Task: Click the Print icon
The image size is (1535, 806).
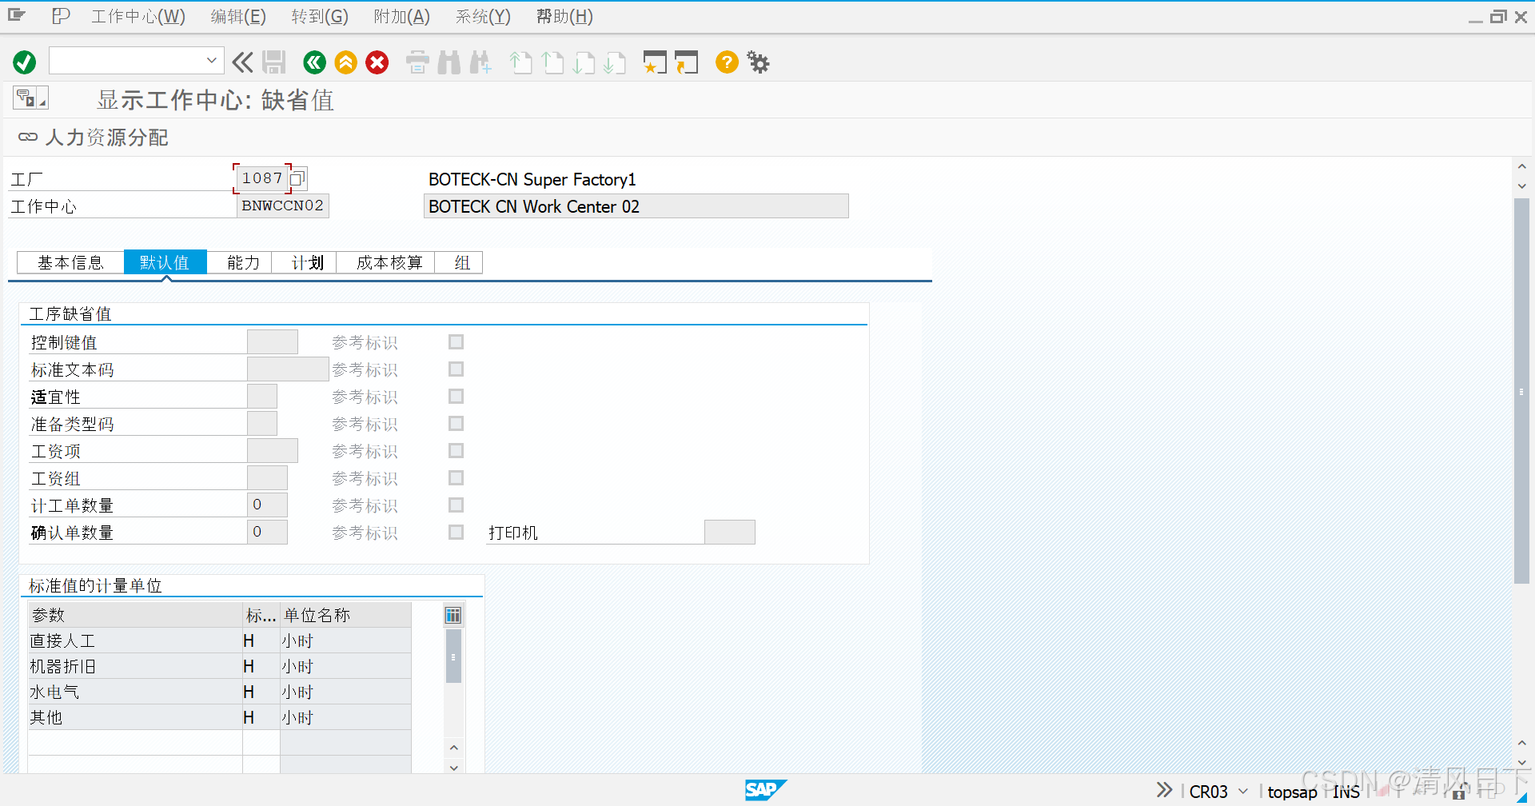Action: point(417,62)
